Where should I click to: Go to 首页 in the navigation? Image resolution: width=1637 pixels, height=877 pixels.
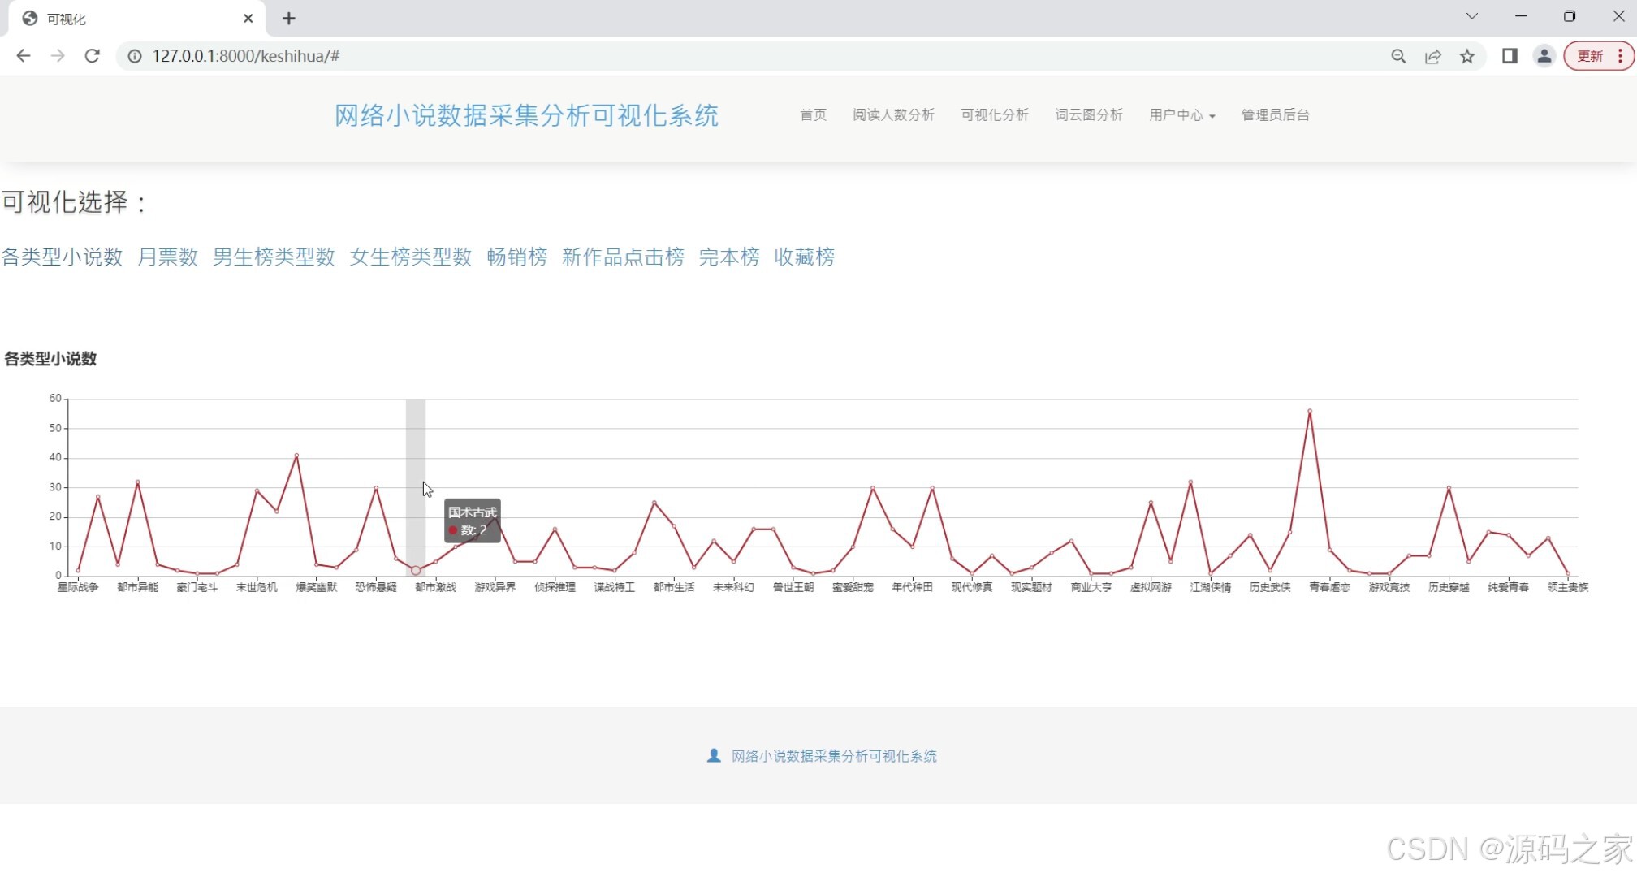[813, 115]
